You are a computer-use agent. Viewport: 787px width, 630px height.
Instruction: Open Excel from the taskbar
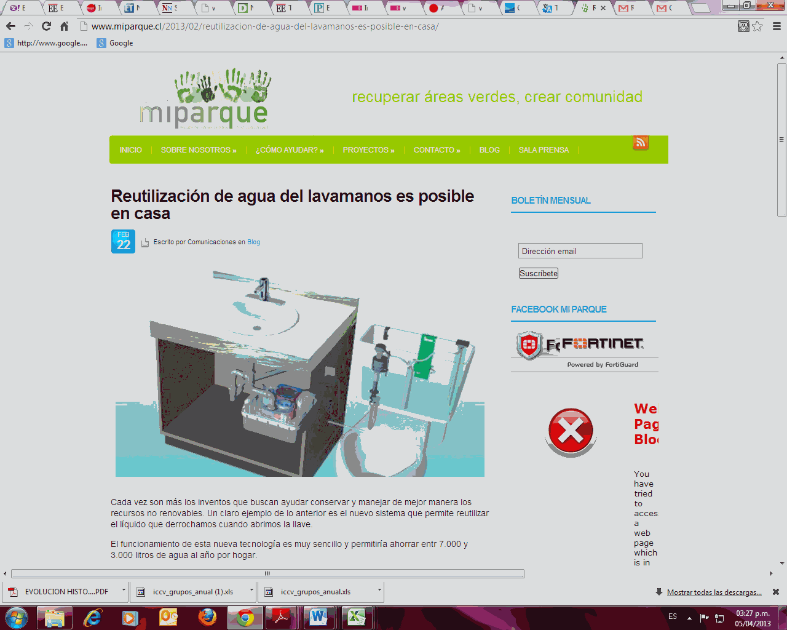click(x=356, y=617)
